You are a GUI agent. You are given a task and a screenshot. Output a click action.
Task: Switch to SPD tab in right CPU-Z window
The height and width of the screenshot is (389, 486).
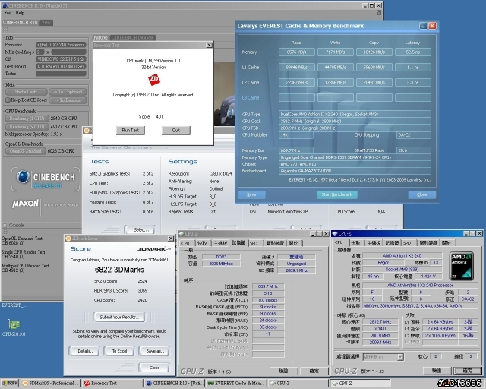[407, 243]
